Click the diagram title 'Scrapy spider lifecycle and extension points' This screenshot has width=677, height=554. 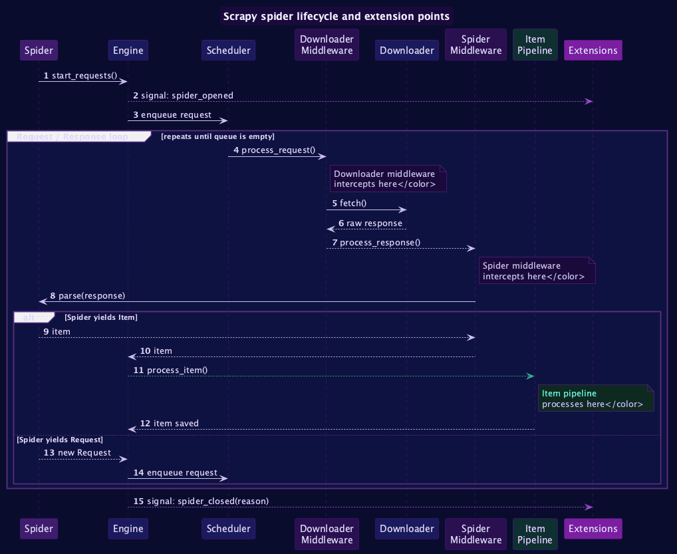pyautogui.click(x=337, y=17)
